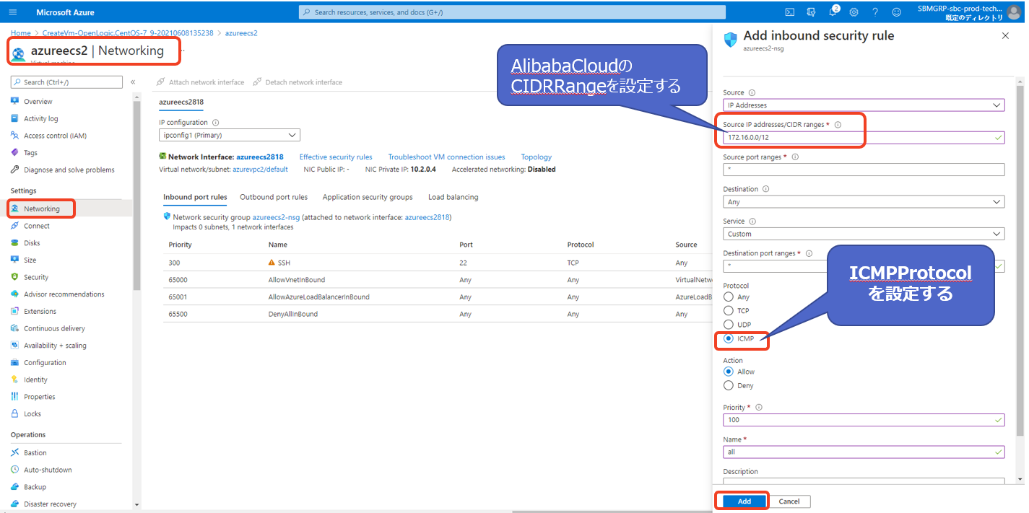The height and width of the screenshot is (513, 1029).
Task: Click the Identity key icon
Action: (15, 380)
